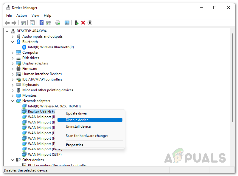Viewport: 238px width, 176px height.
Task: Select Intel(R) Wireless-AC 9260 160MHz adapter
Action: pos(55,106)
